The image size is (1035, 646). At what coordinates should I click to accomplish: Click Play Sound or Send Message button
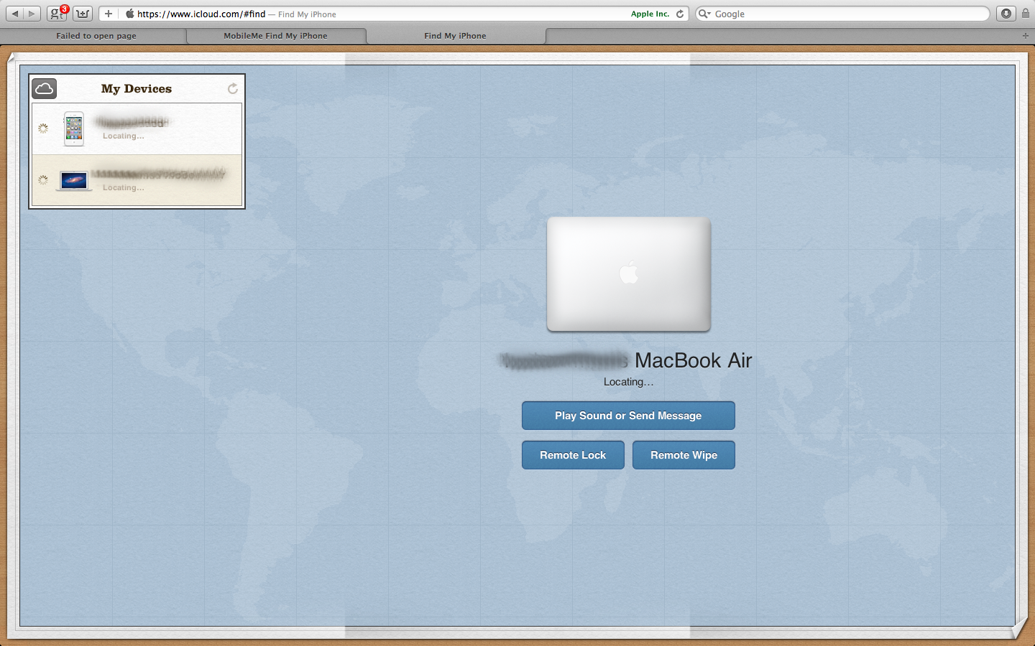point(628,416)
